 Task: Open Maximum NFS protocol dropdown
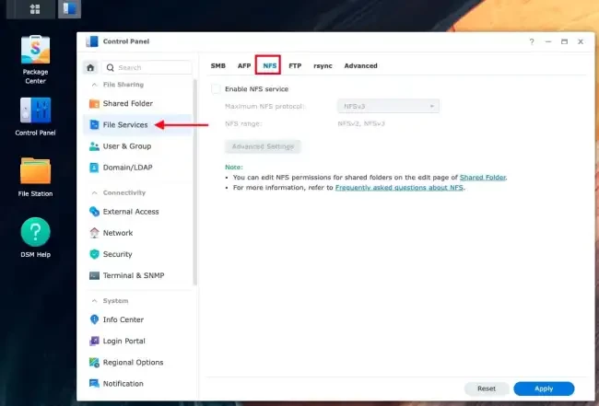click(388, 106)
